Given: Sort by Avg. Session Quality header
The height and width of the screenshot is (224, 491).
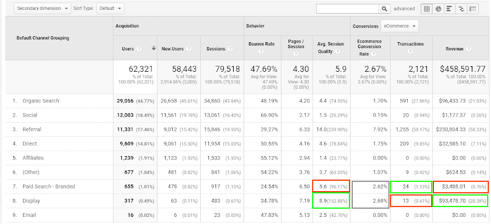Looking at the screenshot, I should click(331, 48).
